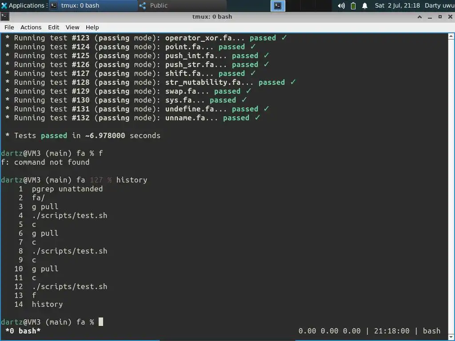Click history entry 10 'g pull'
Image resolution: width=455 pixels, height=341 pixels.
coord(45,269)
